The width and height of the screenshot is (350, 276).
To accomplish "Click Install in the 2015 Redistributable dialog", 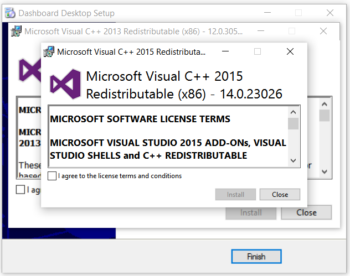I will point(235,194).
